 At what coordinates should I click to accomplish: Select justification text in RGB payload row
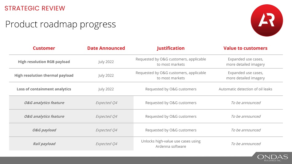(x=171, y=62)
